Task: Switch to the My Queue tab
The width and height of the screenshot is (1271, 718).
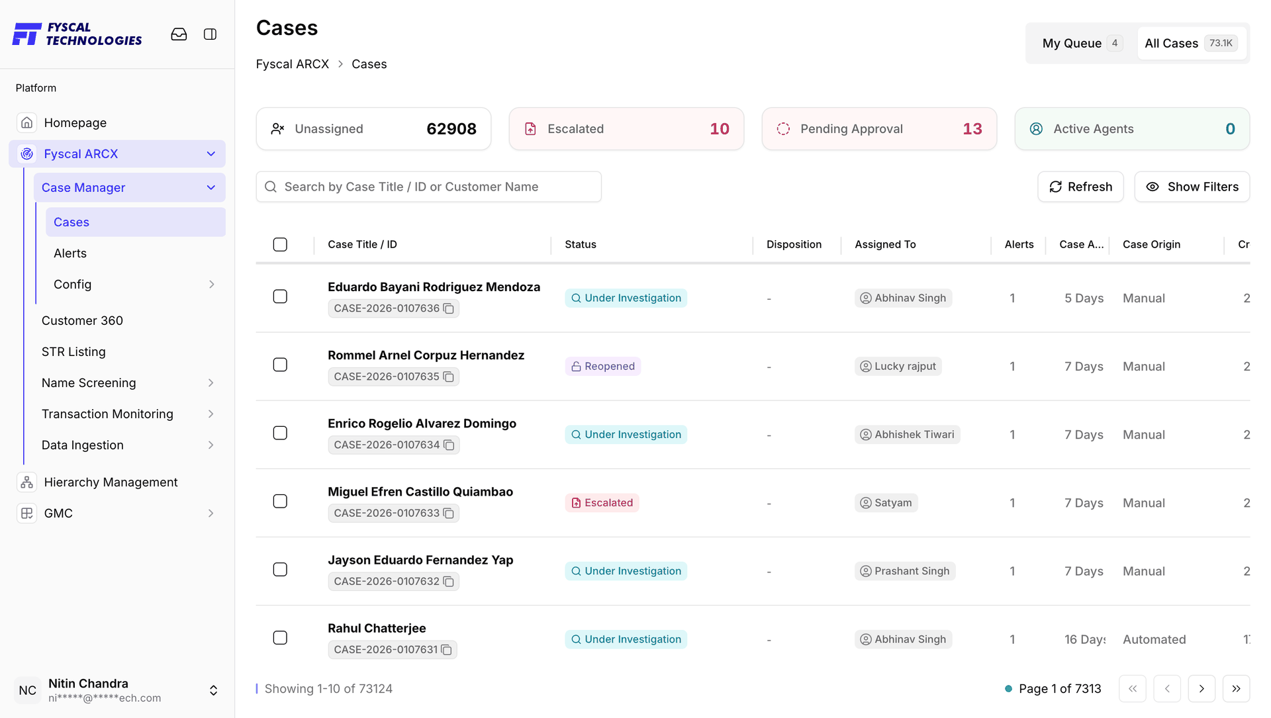Action: [1082, 43]
